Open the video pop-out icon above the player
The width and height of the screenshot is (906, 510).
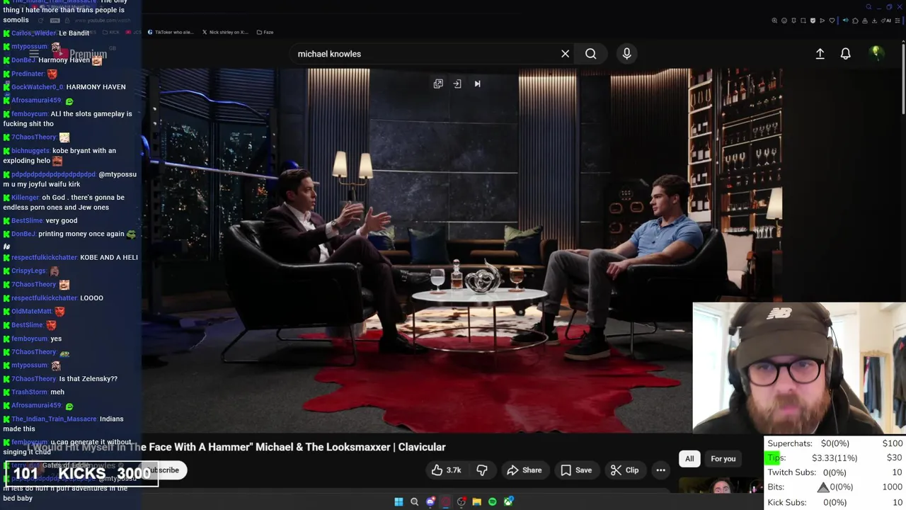coord(438,84)
